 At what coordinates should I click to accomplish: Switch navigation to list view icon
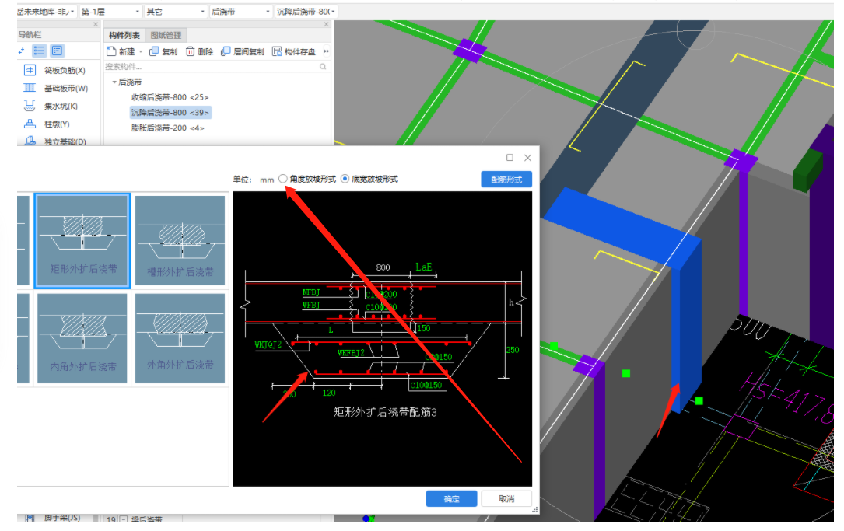click(40, 51)
